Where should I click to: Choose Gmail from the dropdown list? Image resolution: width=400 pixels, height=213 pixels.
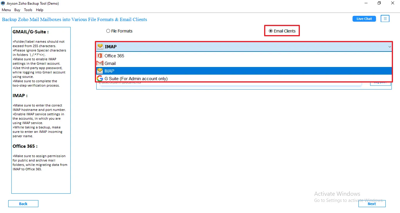(x=244, y=63)
